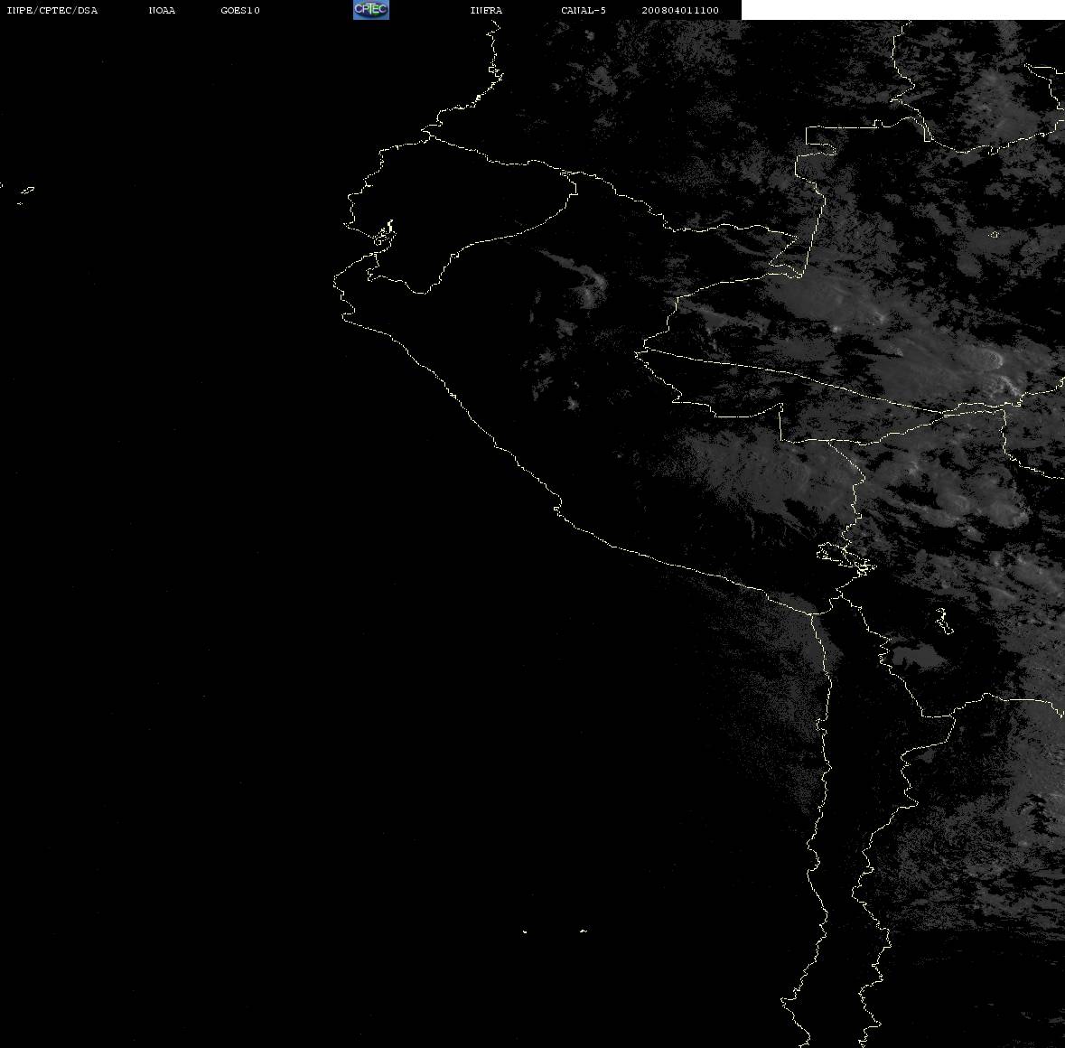Click the GOES10 satellite label

point(240,10)
